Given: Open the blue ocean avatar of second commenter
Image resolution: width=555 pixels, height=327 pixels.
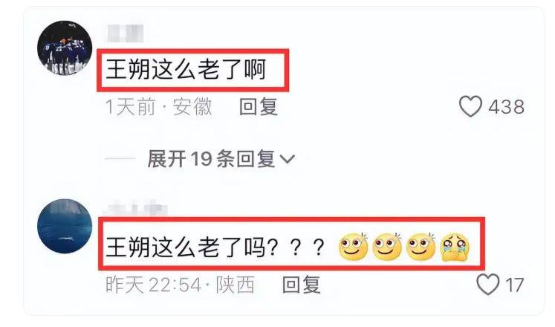Looking at the screenshot, I should tap(65, 226).
